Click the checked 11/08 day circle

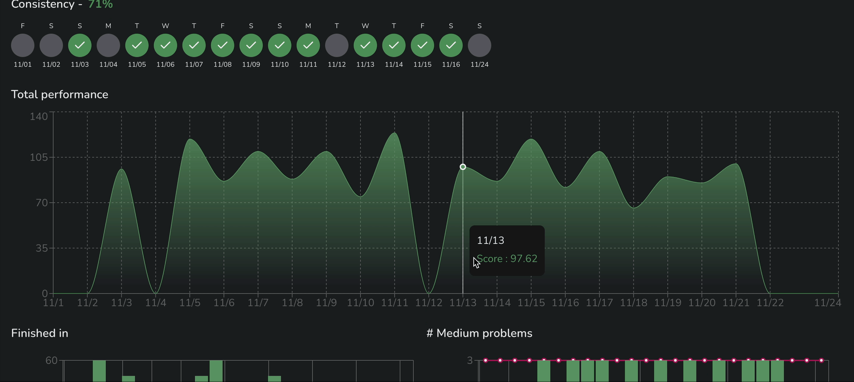(x=222, y=45)
